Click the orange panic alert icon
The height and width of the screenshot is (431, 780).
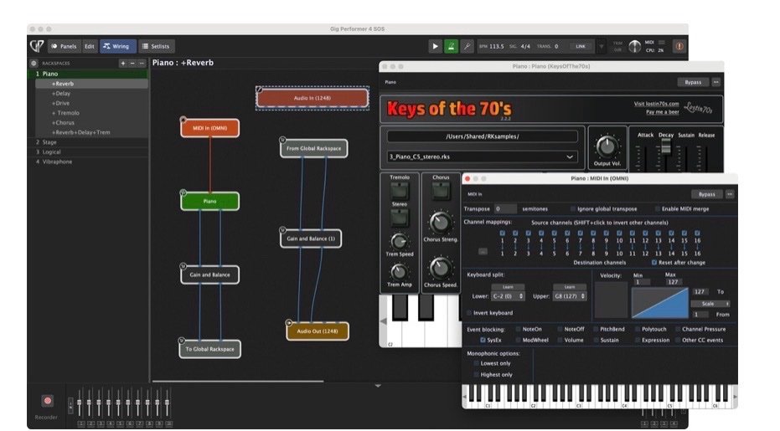pyautogui.click(x=679, y=46)
